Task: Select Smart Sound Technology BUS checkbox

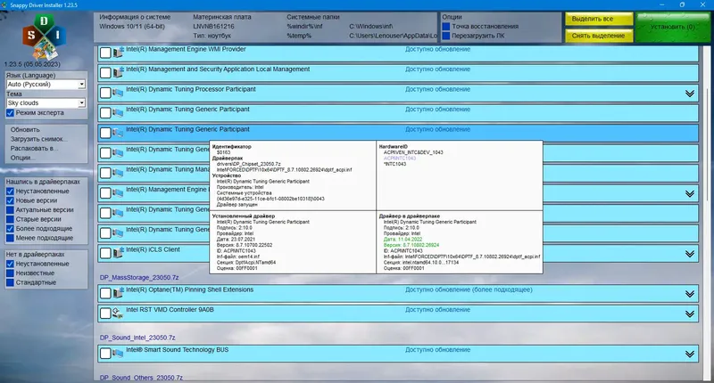Action: tap(105, 353)
